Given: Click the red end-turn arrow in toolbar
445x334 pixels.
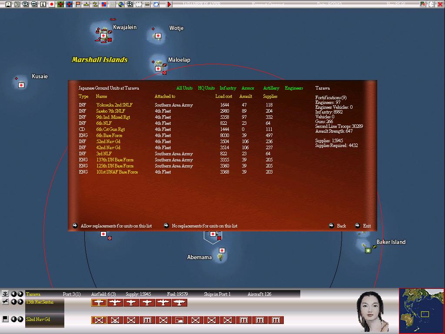Looking at the screenshot, I should (169, 4).
